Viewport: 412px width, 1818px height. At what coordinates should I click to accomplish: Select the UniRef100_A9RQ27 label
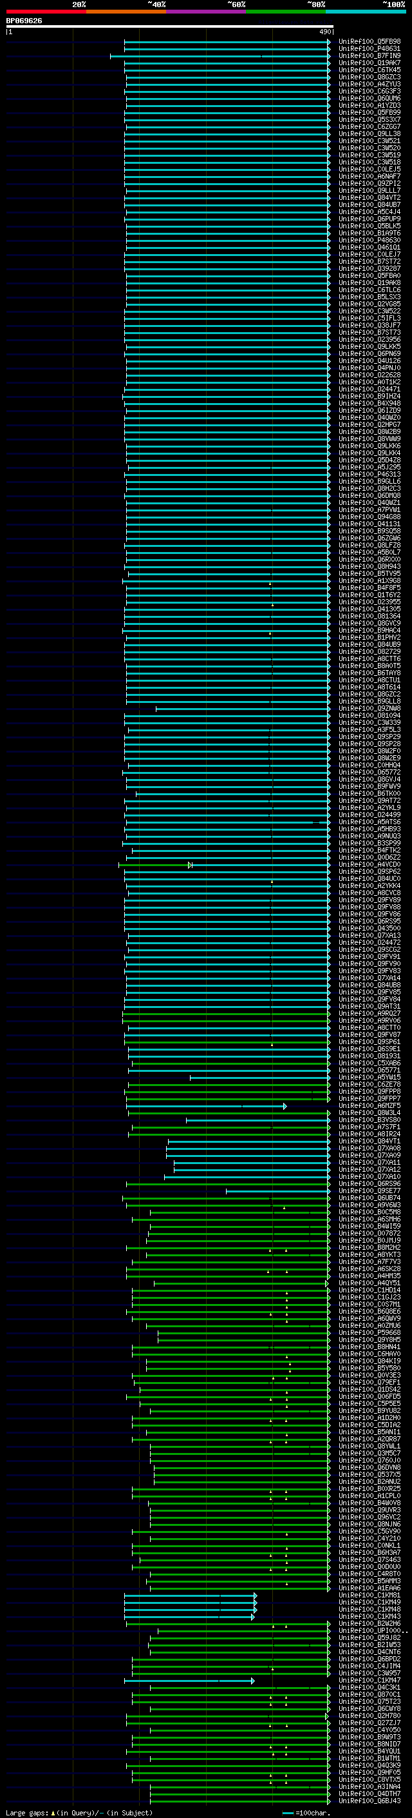[370, 1013]
